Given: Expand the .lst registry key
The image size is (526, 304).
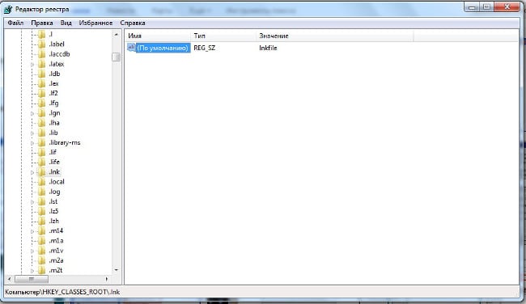Looking at the screenshot, I should (32, 202).
